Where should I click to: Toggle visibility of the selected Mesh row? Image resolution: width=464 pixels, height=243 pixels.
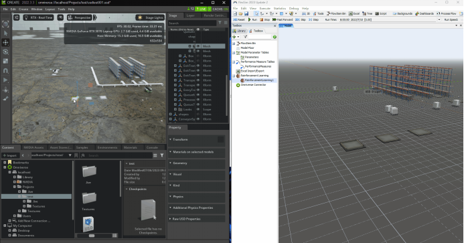coord(198,46)
